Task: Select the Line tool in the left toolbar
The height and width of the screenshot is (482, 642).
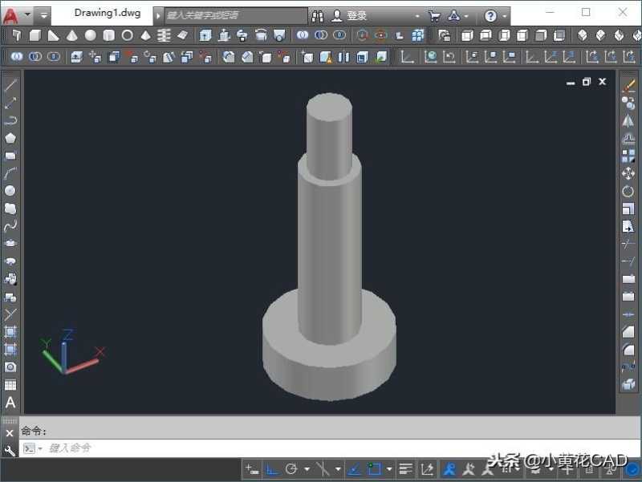Action: [x=9, y=85]
